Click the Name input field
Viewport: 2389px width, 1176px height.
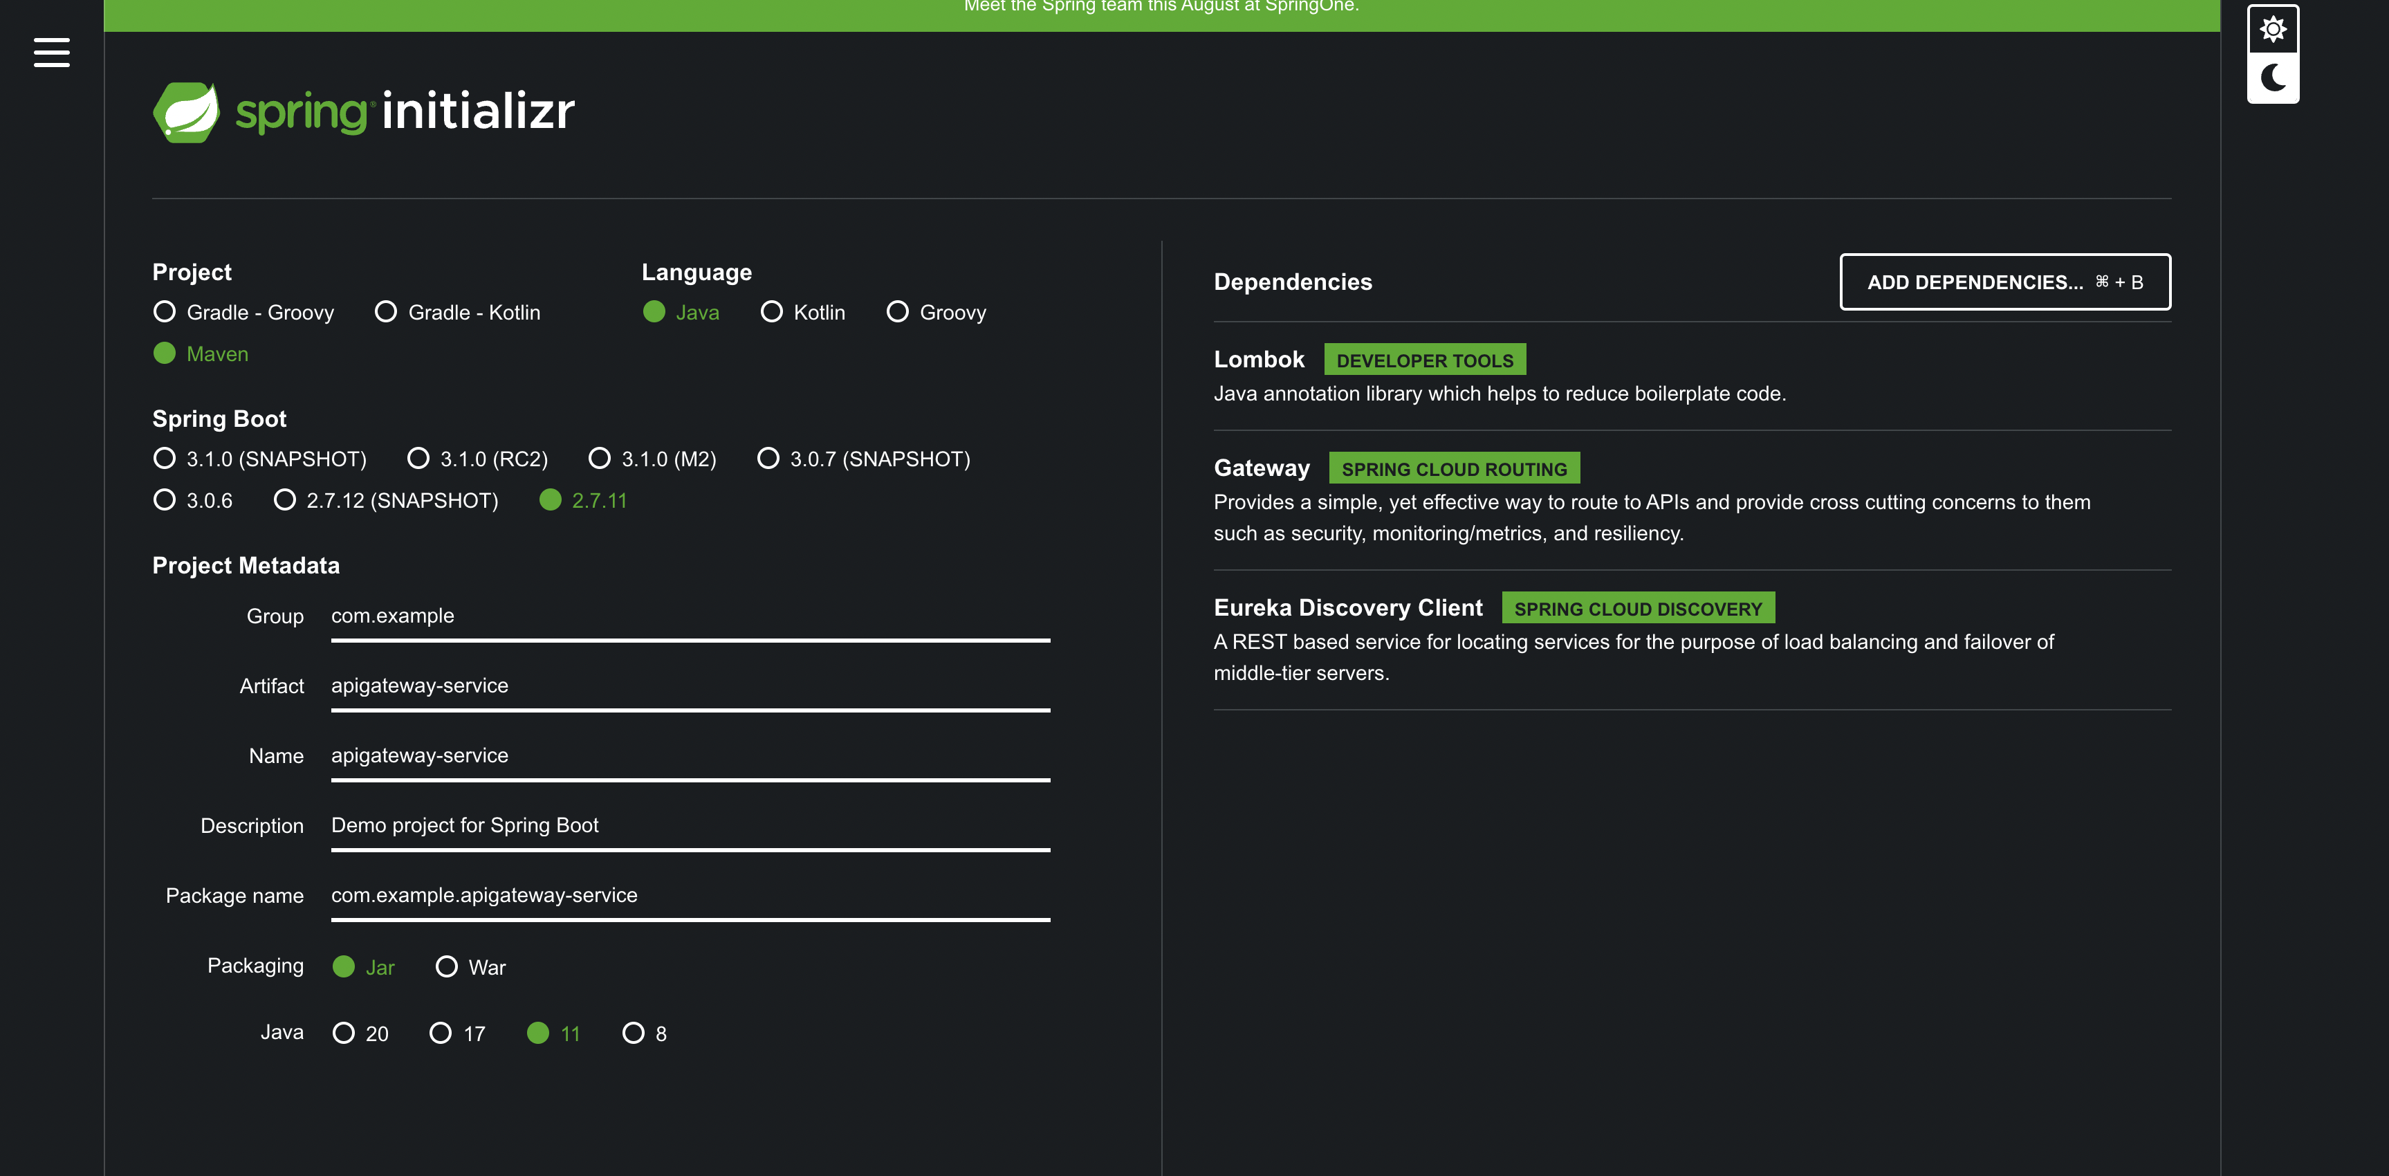(x=690, y=756)
